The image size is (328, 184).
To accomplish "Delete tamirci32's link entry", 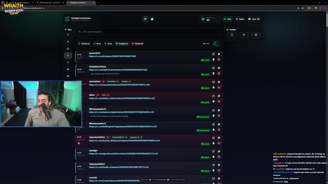I will coord(213,60).
